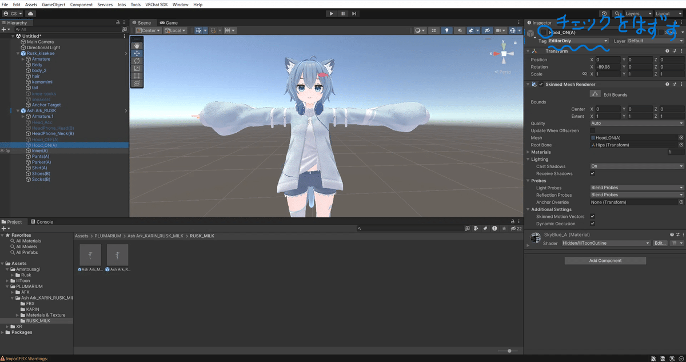
Task: Toggle Update When Offscreen checkbox
Action: click(592, 130)
